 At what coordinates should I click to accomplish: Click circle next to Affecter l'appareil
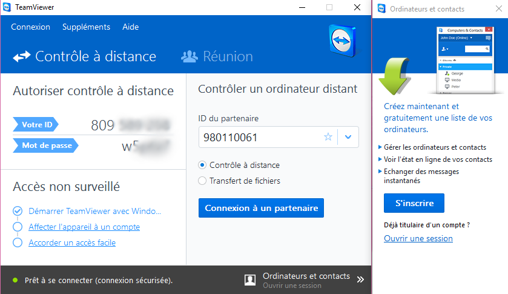[18, 227]
